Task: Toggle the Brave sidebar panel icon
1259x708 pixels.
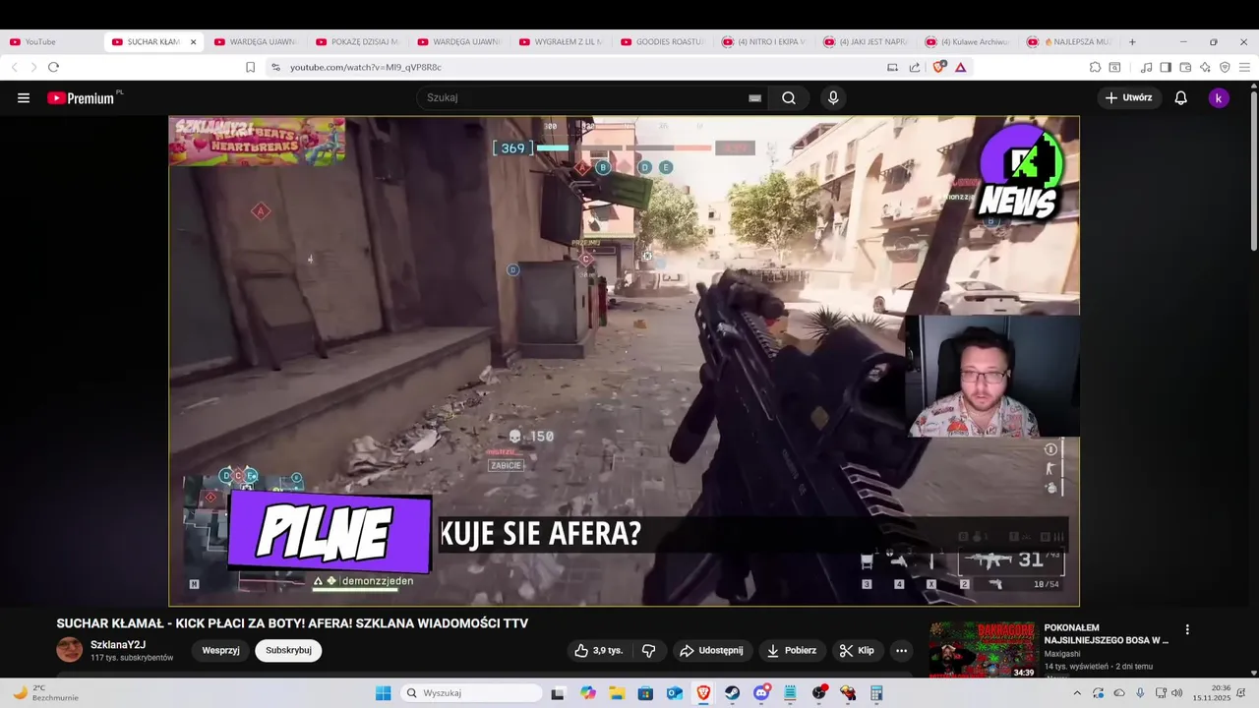Action: coord(1166,67)
